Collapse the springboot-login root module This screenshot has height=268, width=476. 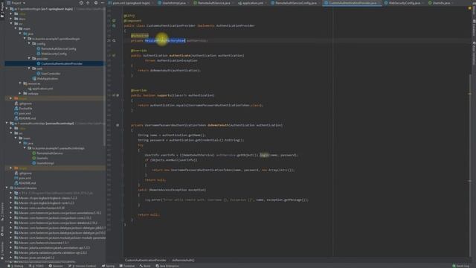click(7, 9)
